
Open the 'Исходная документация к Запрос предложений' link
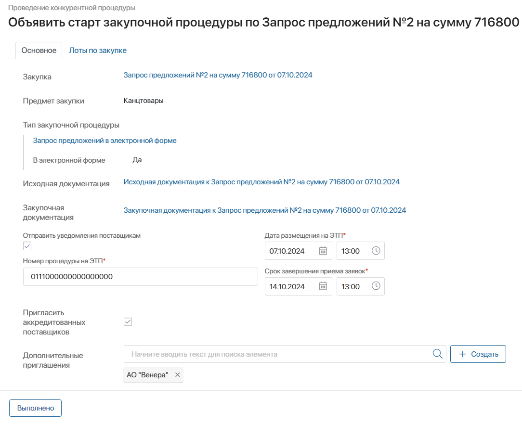pos(261,182)
